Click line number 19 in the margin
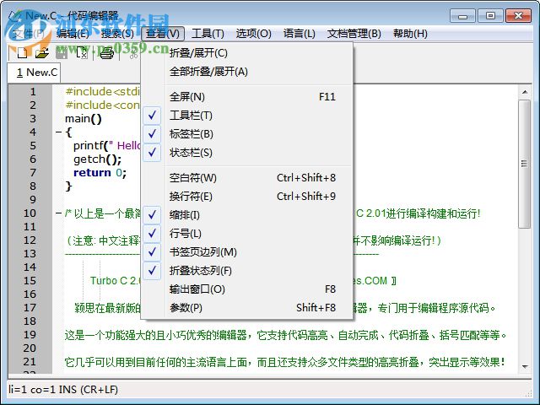 [30, 335]
